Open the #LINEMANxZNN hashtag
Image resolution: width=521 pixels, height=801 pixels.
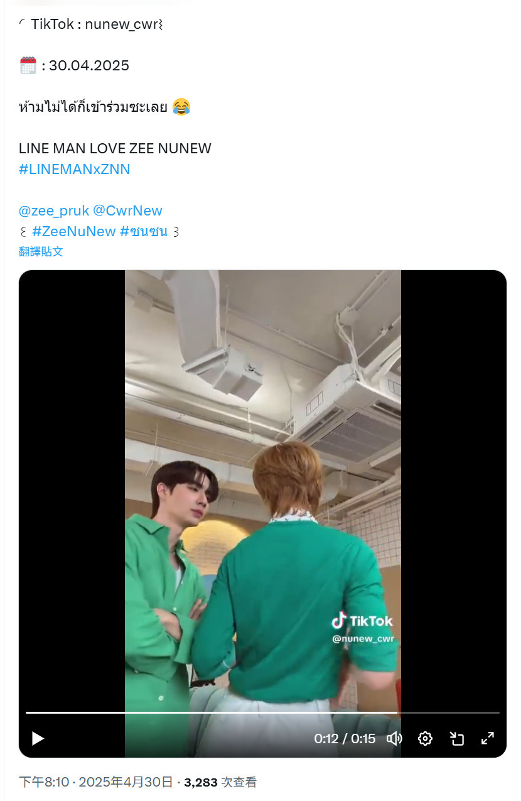pyautogui.click(x=75, y=169)
